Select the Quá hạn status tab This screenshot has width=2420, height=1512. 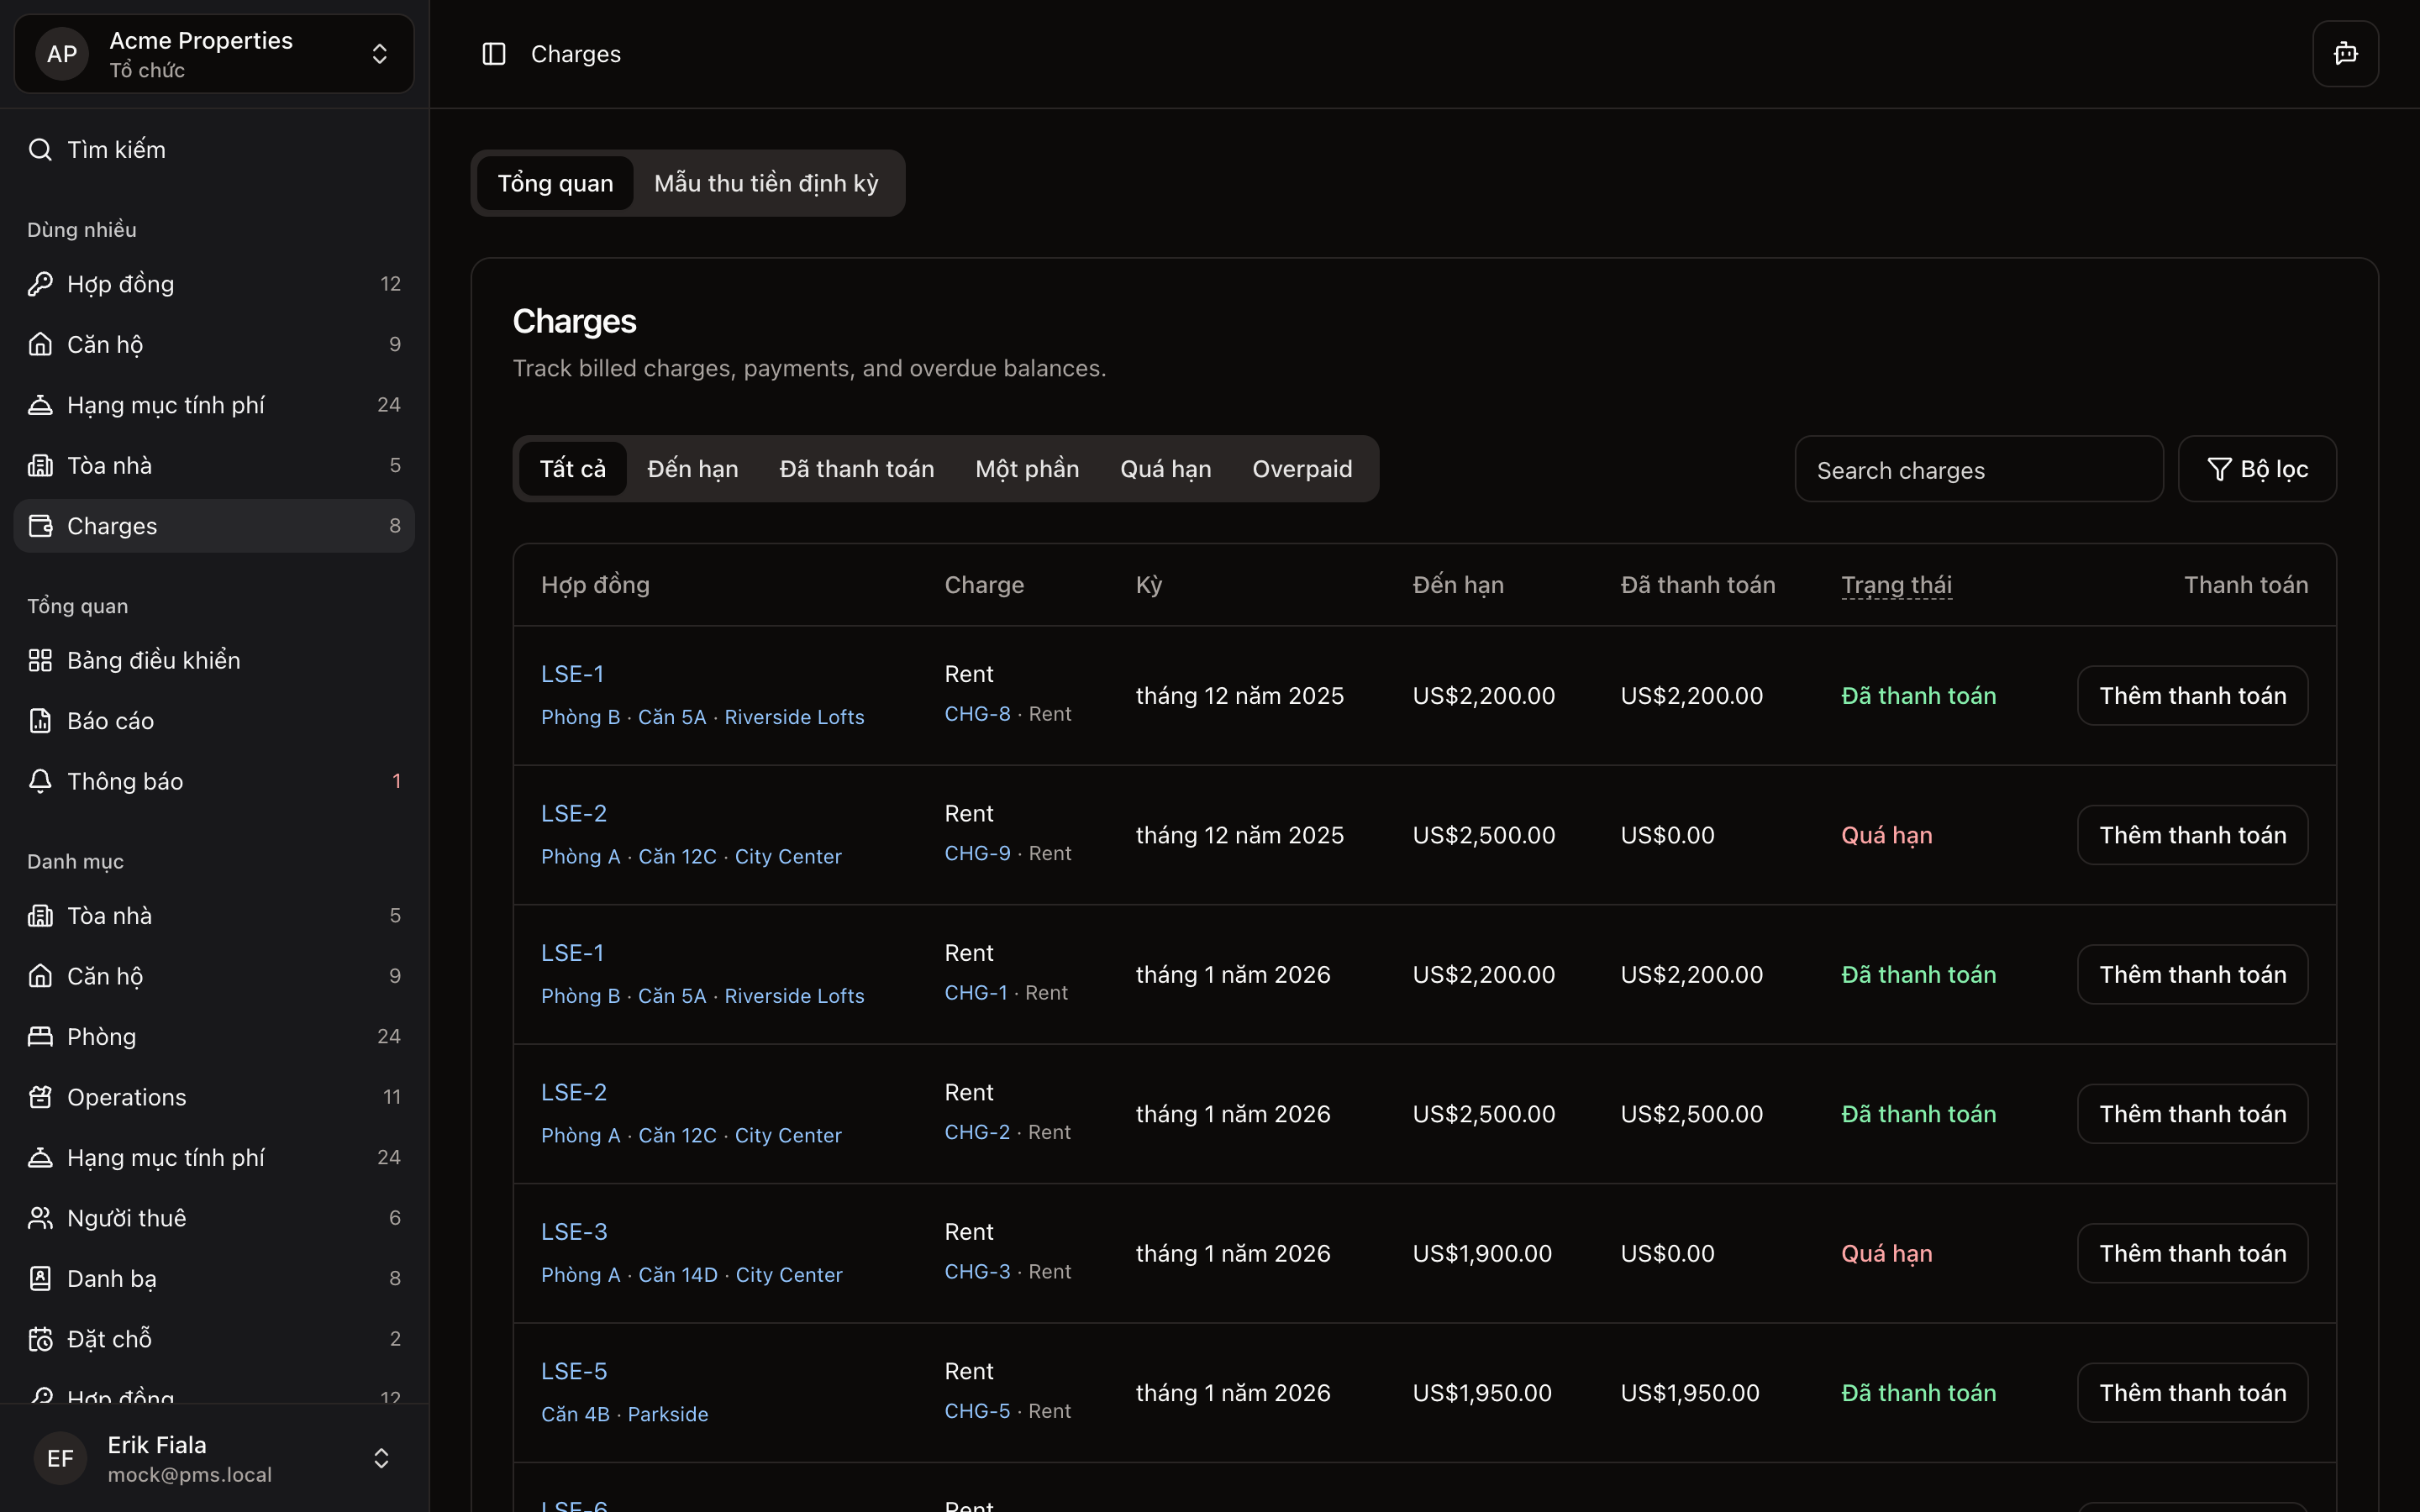tap(1165, 469)
